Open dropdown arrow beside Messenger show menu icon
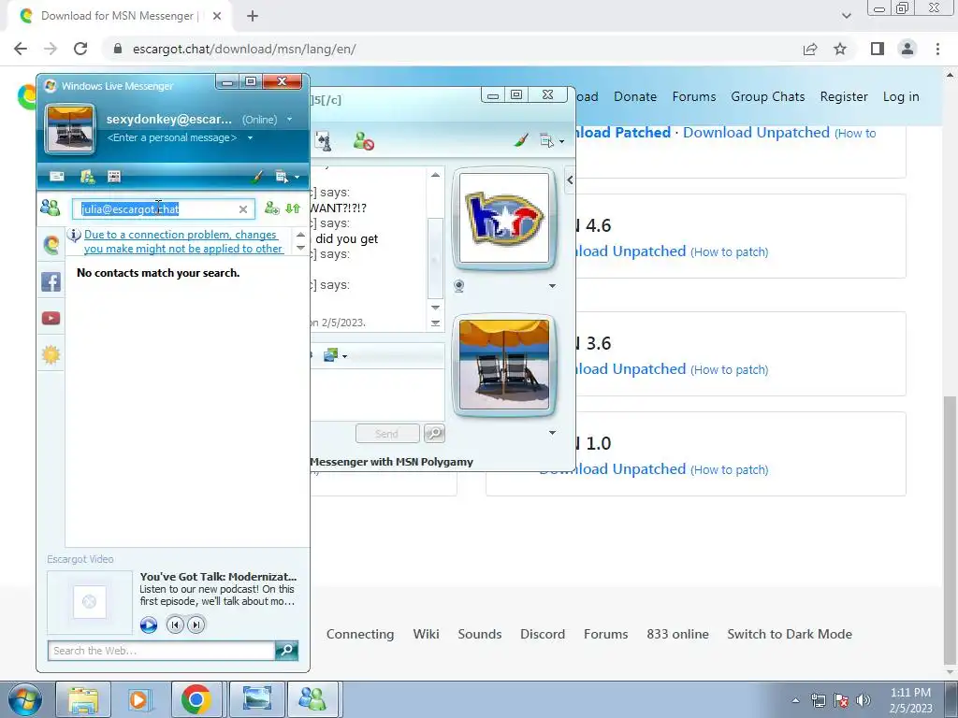The width and height of the screenshot is (958, 718). coord(297,178)
